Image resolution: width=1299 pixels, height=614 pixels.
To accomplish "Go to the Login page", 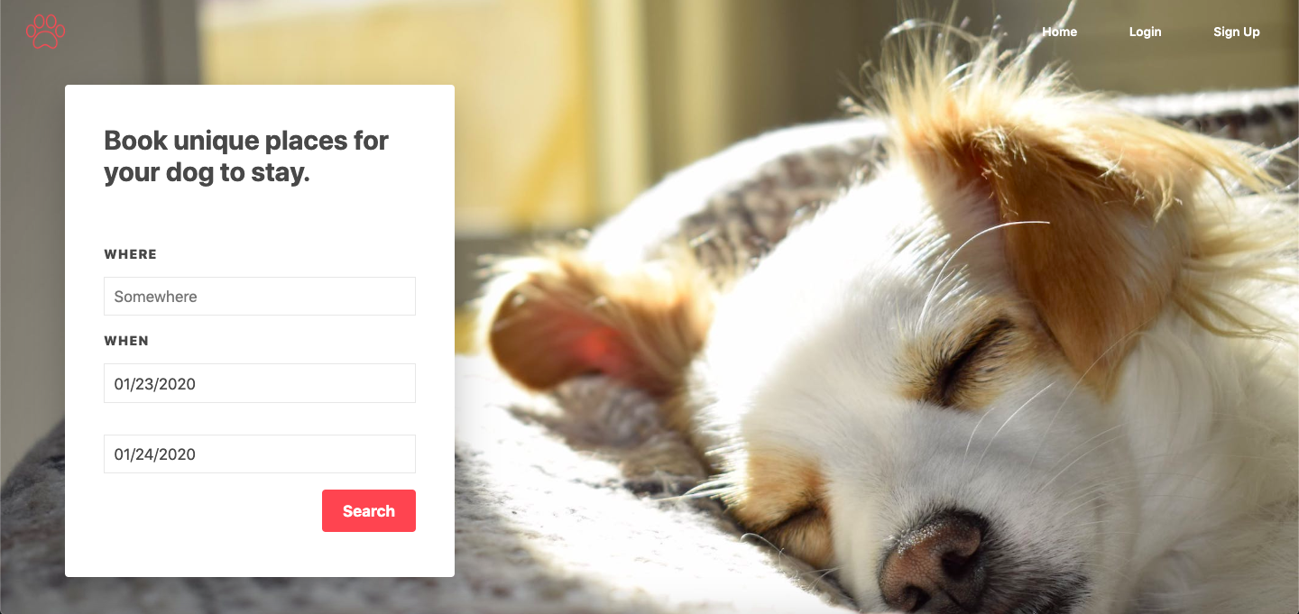I will point(1145,32).
